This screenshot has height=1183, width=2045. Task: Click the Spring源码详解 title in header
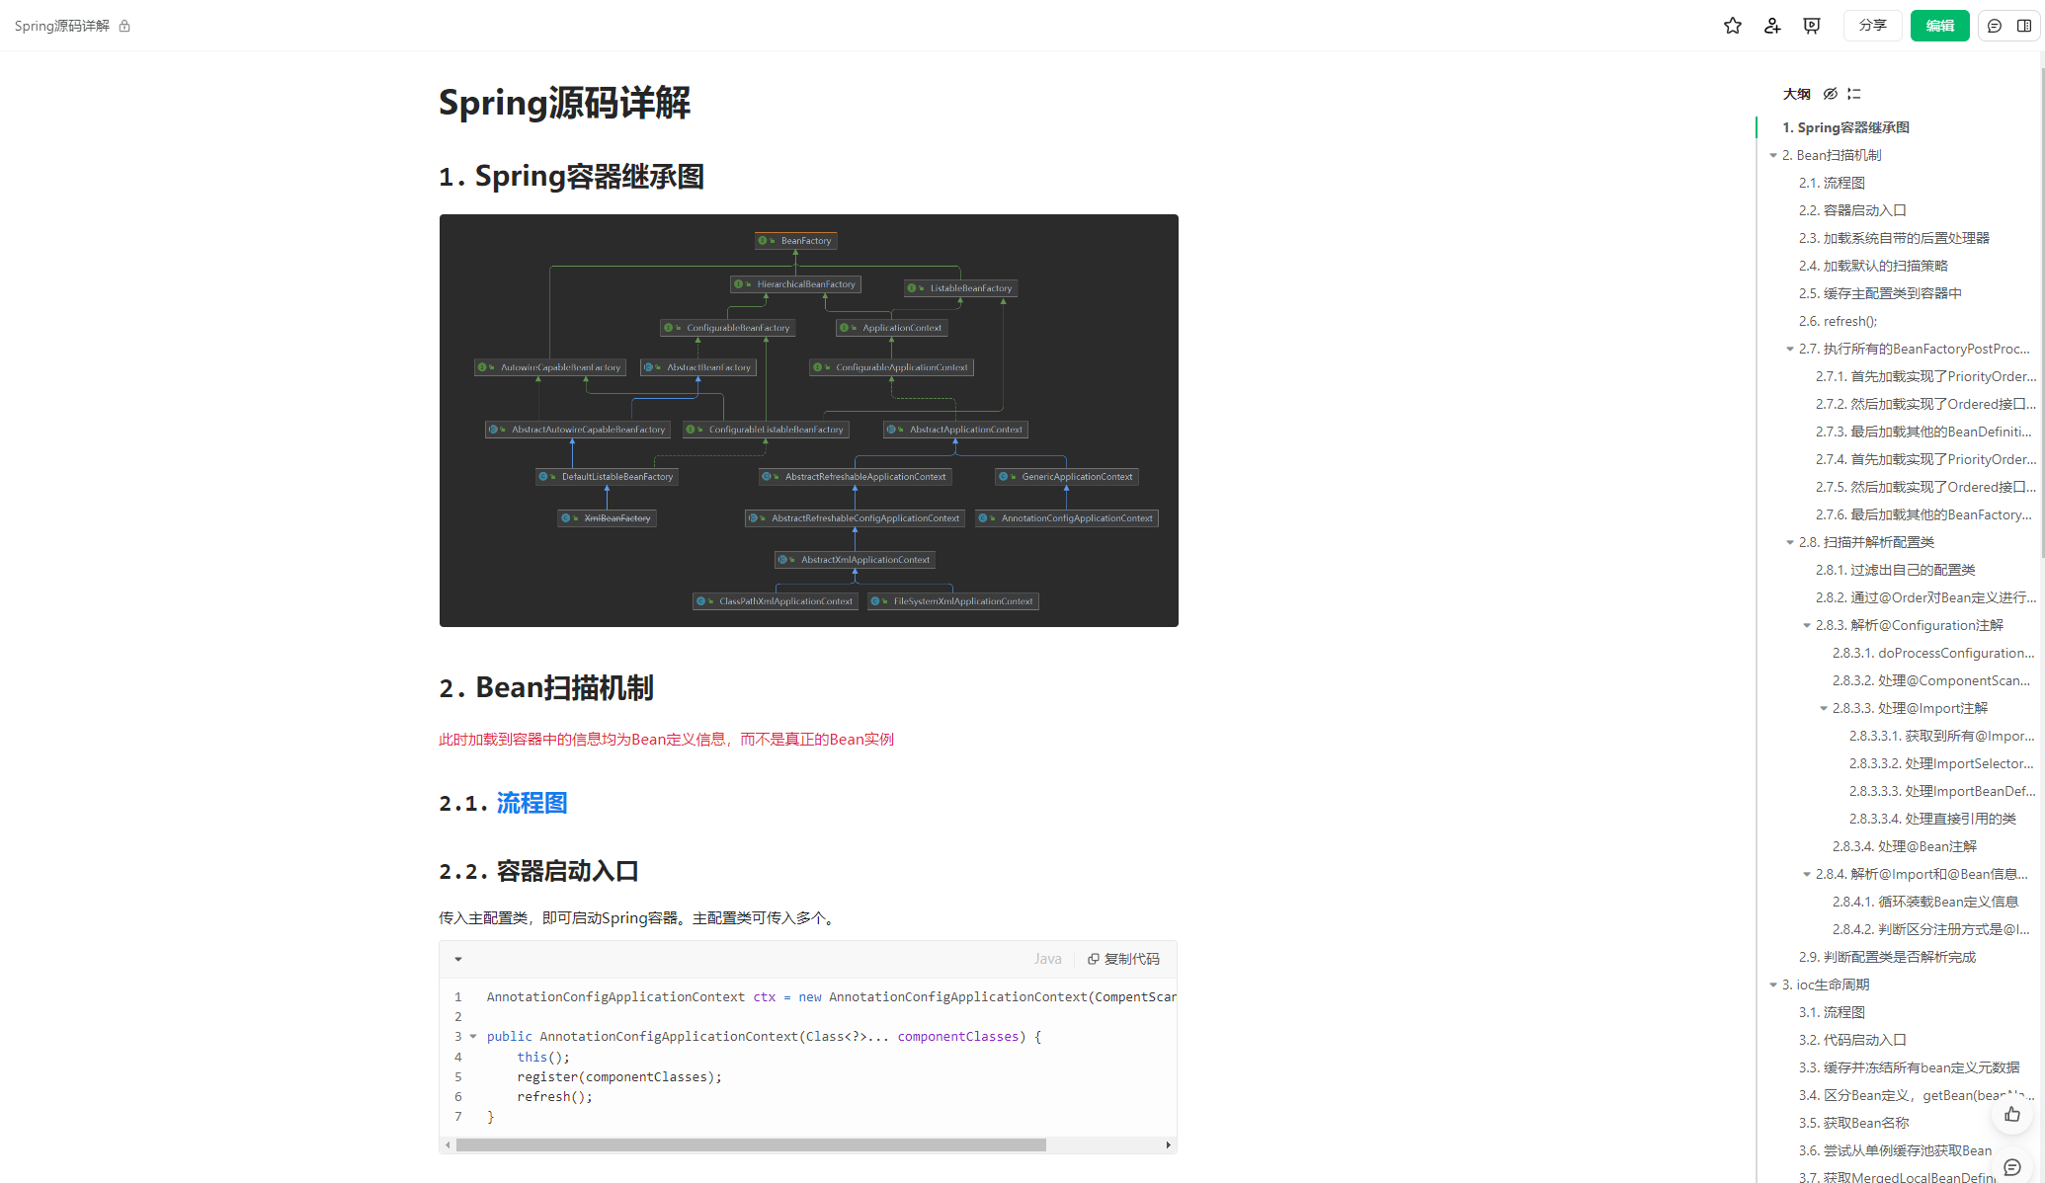pos(62,26)
